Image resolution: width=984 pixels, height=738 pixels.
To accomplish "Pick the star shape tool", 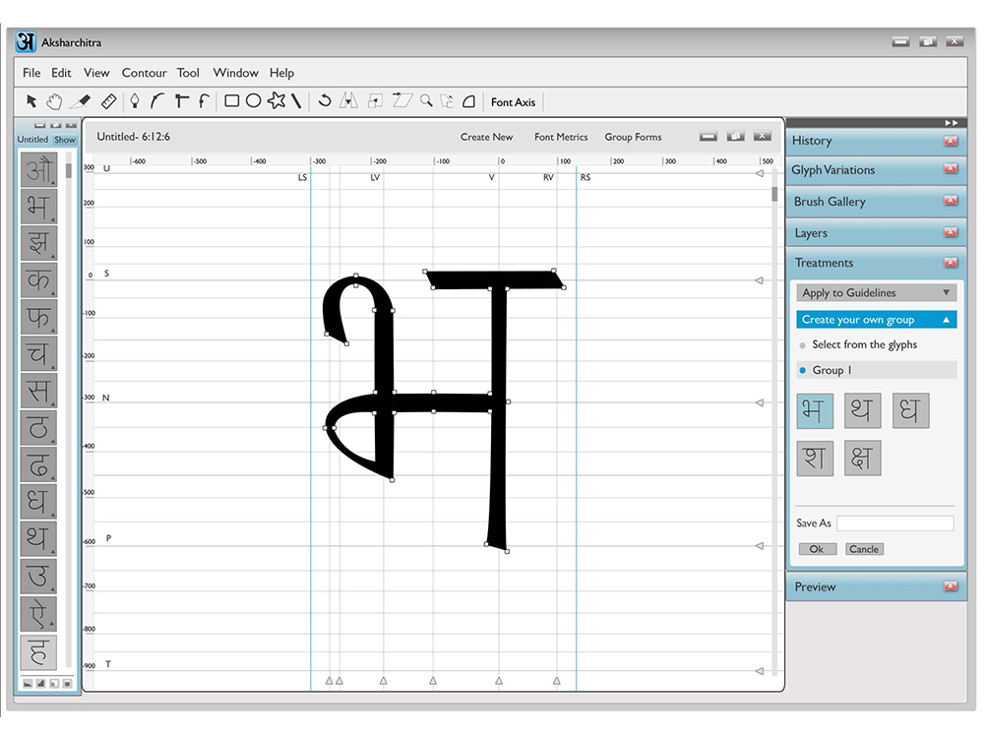I will coord(277,100).
